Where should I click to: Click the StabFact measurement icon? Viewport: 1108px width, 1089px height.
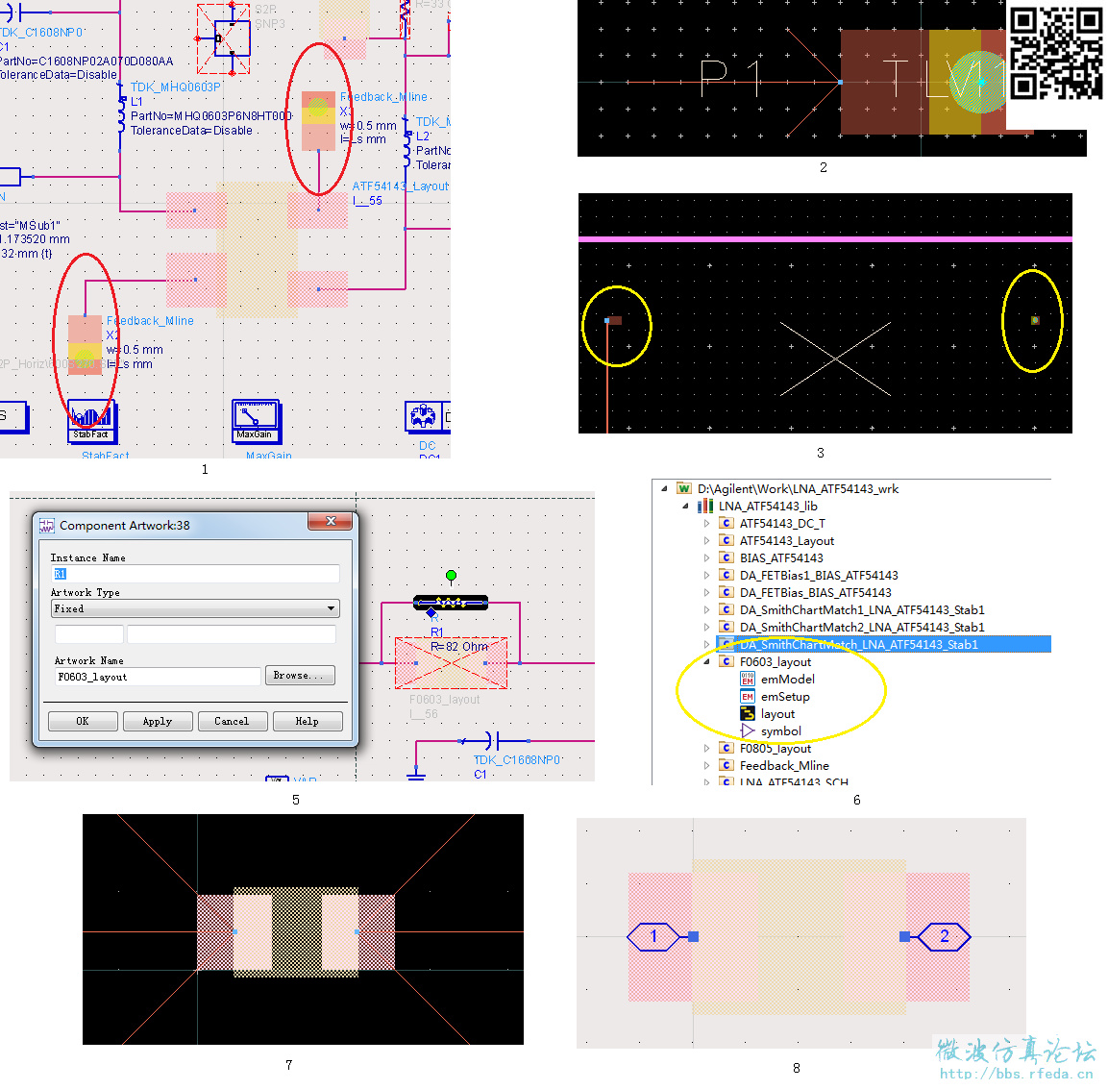(92, 421)
